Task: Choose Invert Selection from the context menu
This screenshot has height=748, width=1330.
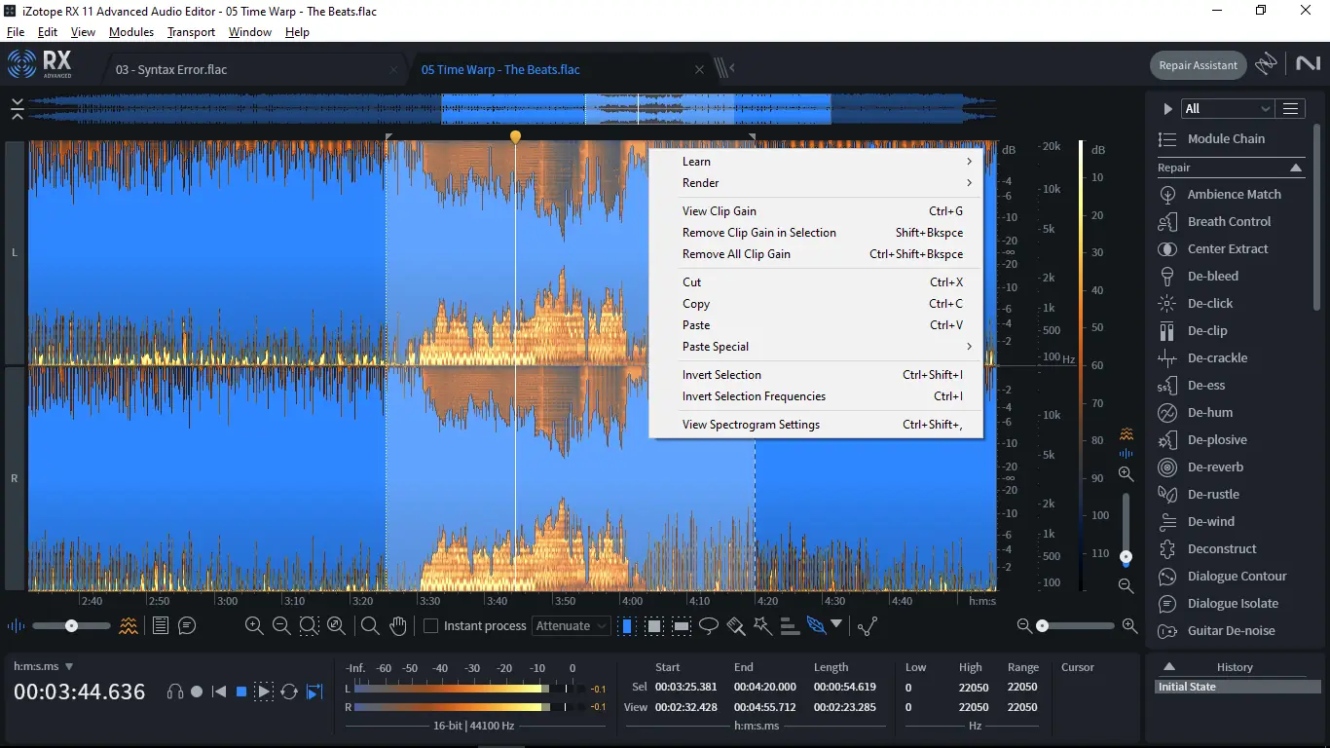Action: 721,375
